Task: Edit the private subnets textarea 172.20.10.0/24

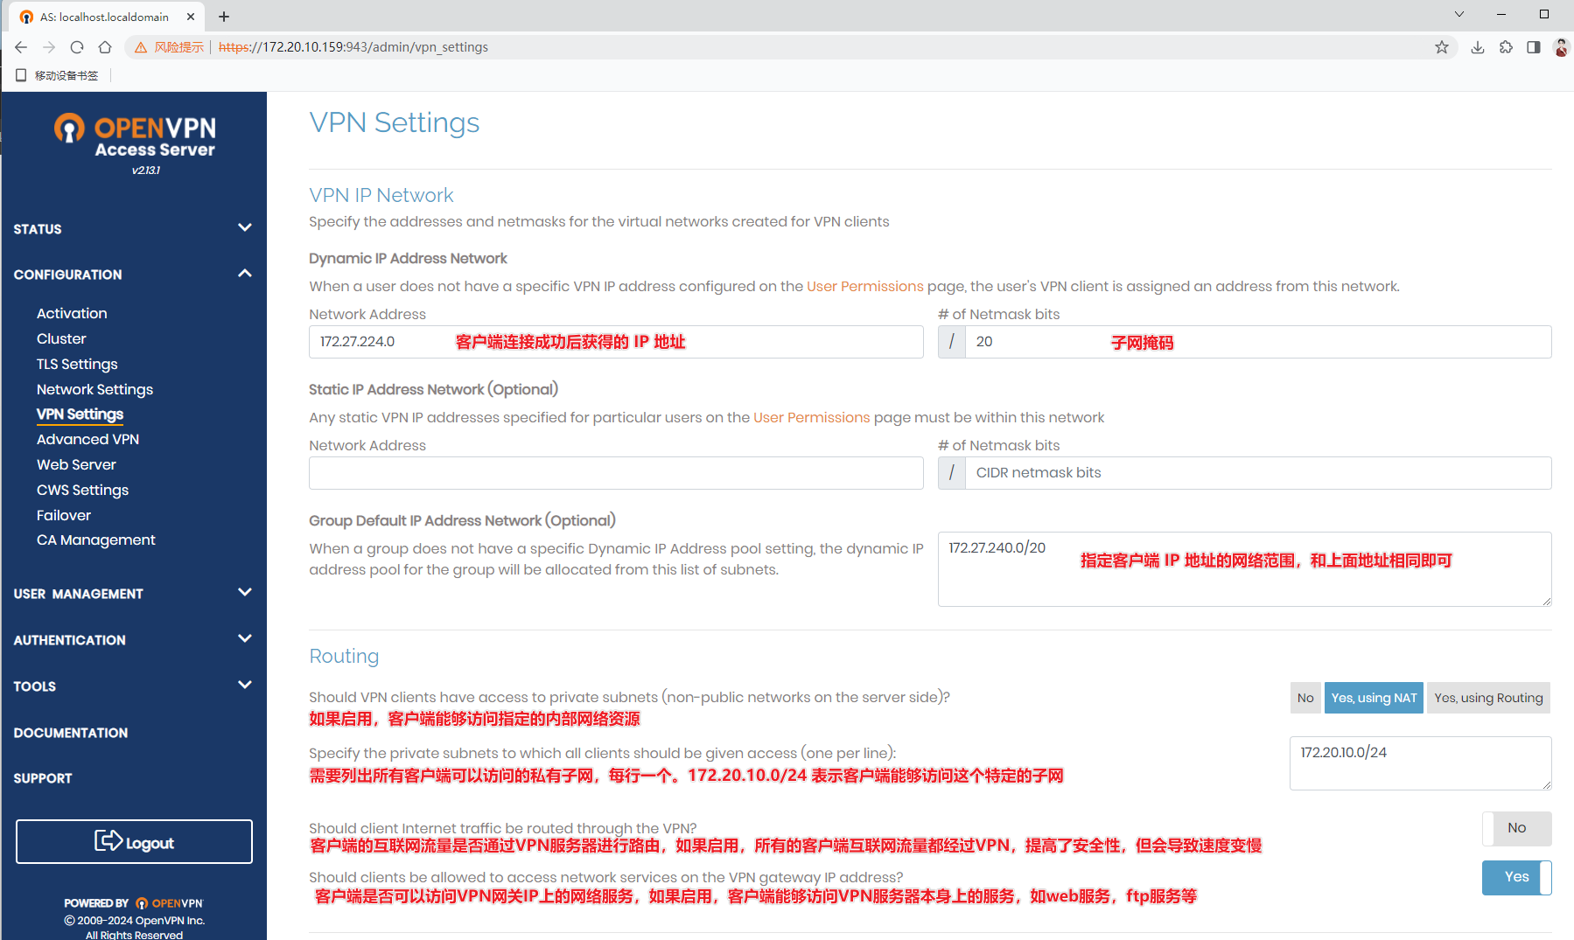Action: [1420, 763]
